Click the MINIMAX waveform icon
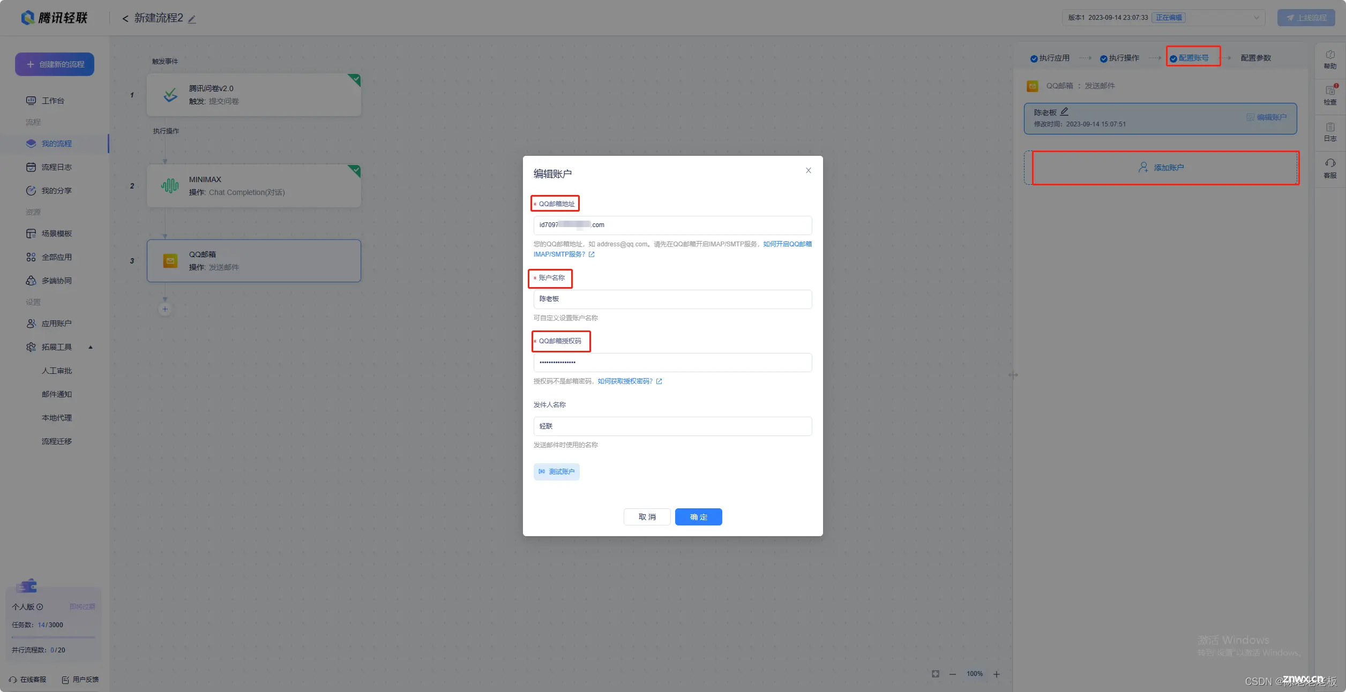The width and height of the screenshot is (1346, 692). pyautogui.click(x=170, y=186)
